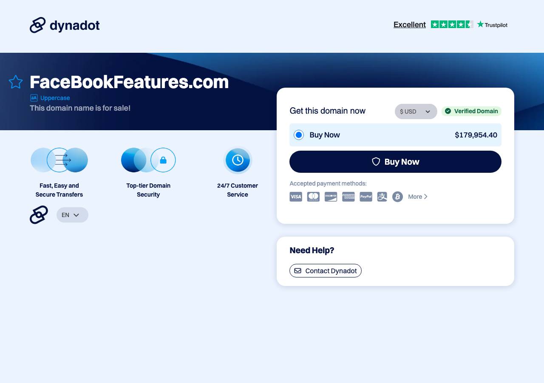Open the EN language dropdown

[72, 215]
